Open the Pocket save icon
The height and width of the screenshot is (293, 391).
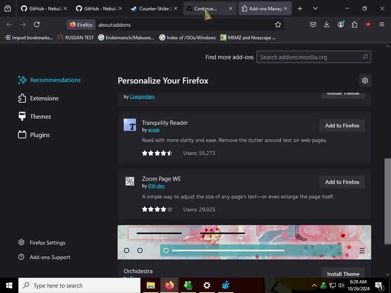click(313, 24)
